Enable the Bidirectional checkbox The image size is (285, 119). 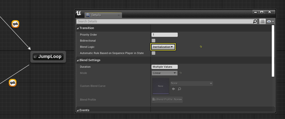point(153,41)
